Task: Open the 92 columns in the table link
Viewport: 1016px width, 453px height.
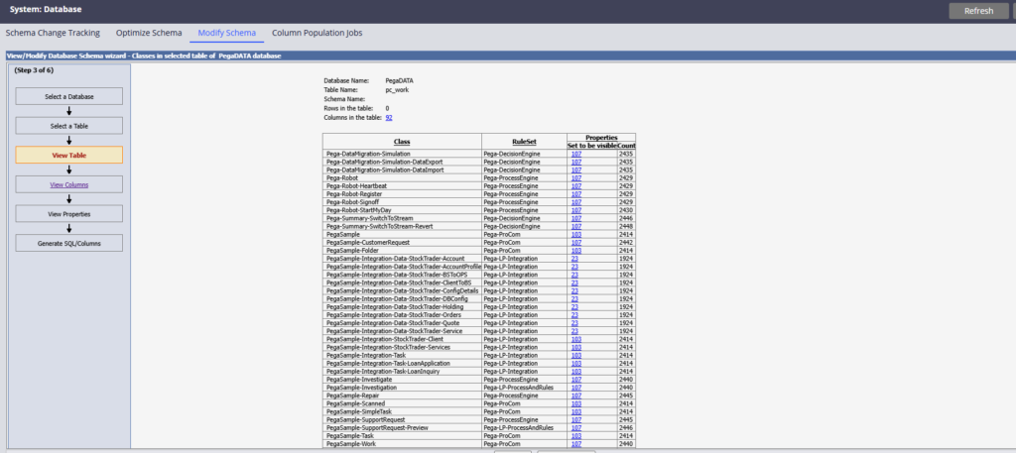Action: point(389,118)
